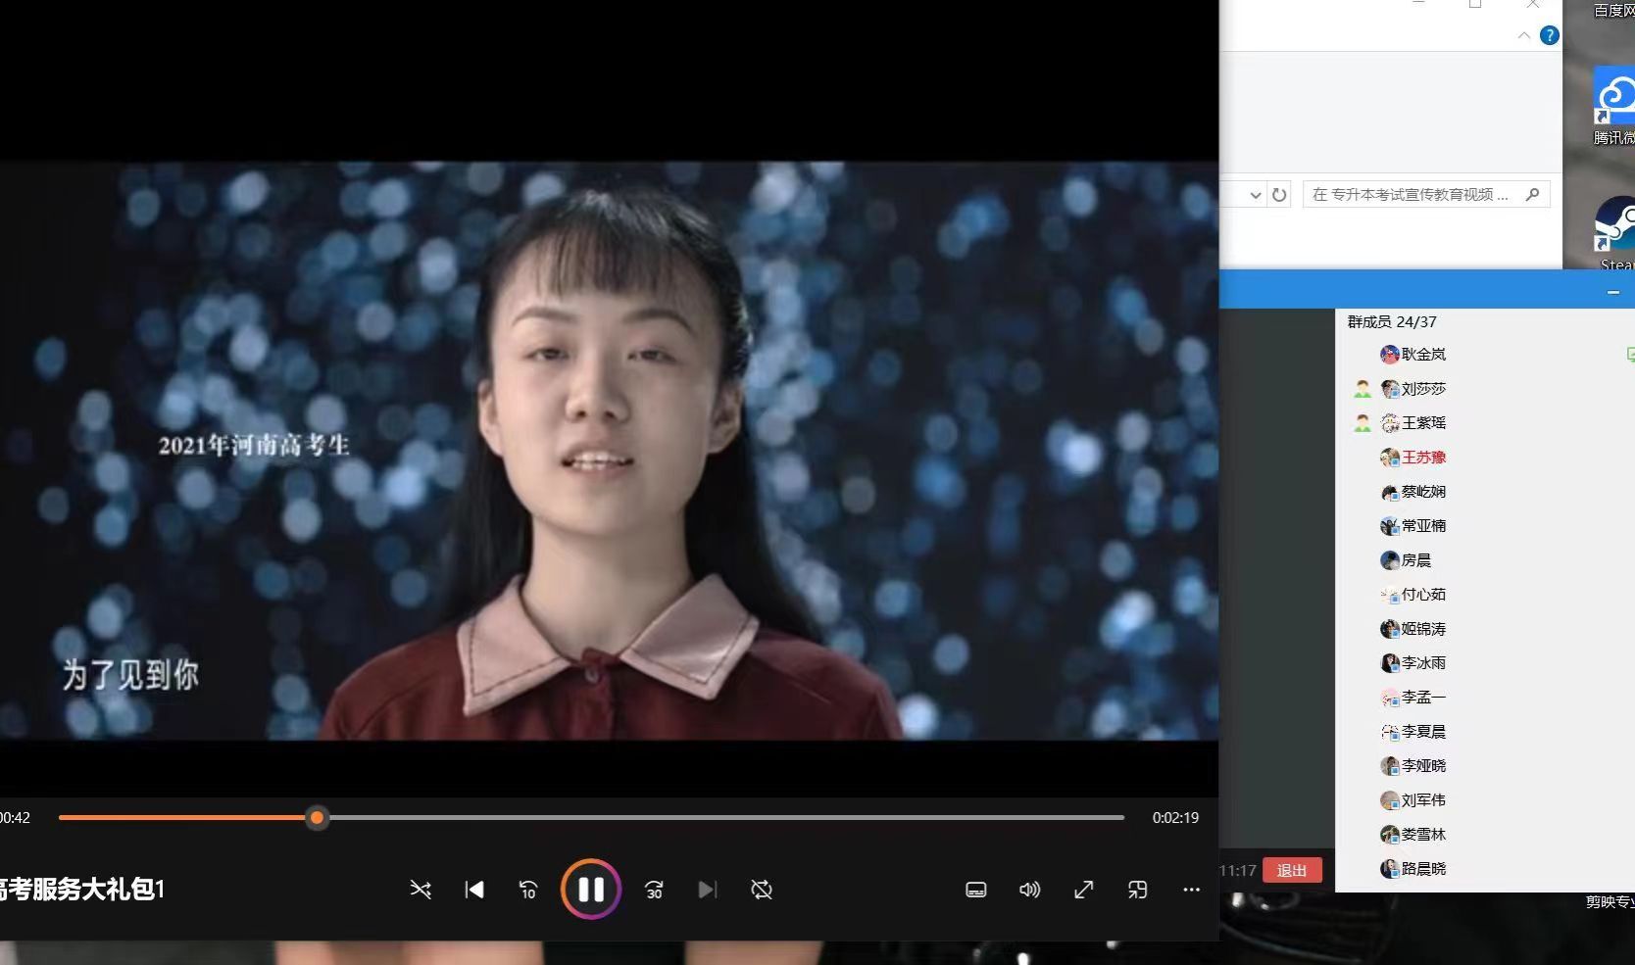
Task: Expand the address bar history dropdown
Action: point(1256,195)
